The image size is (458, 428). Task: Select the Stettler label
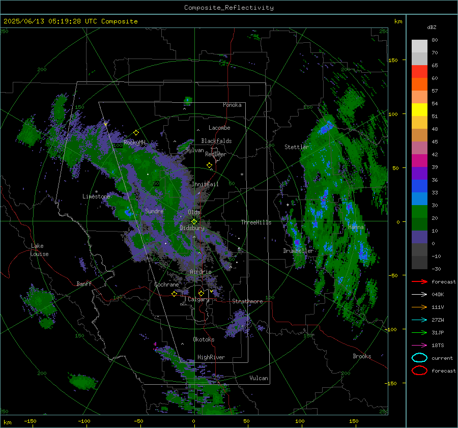pyautogui.click(x=297, y=147)
